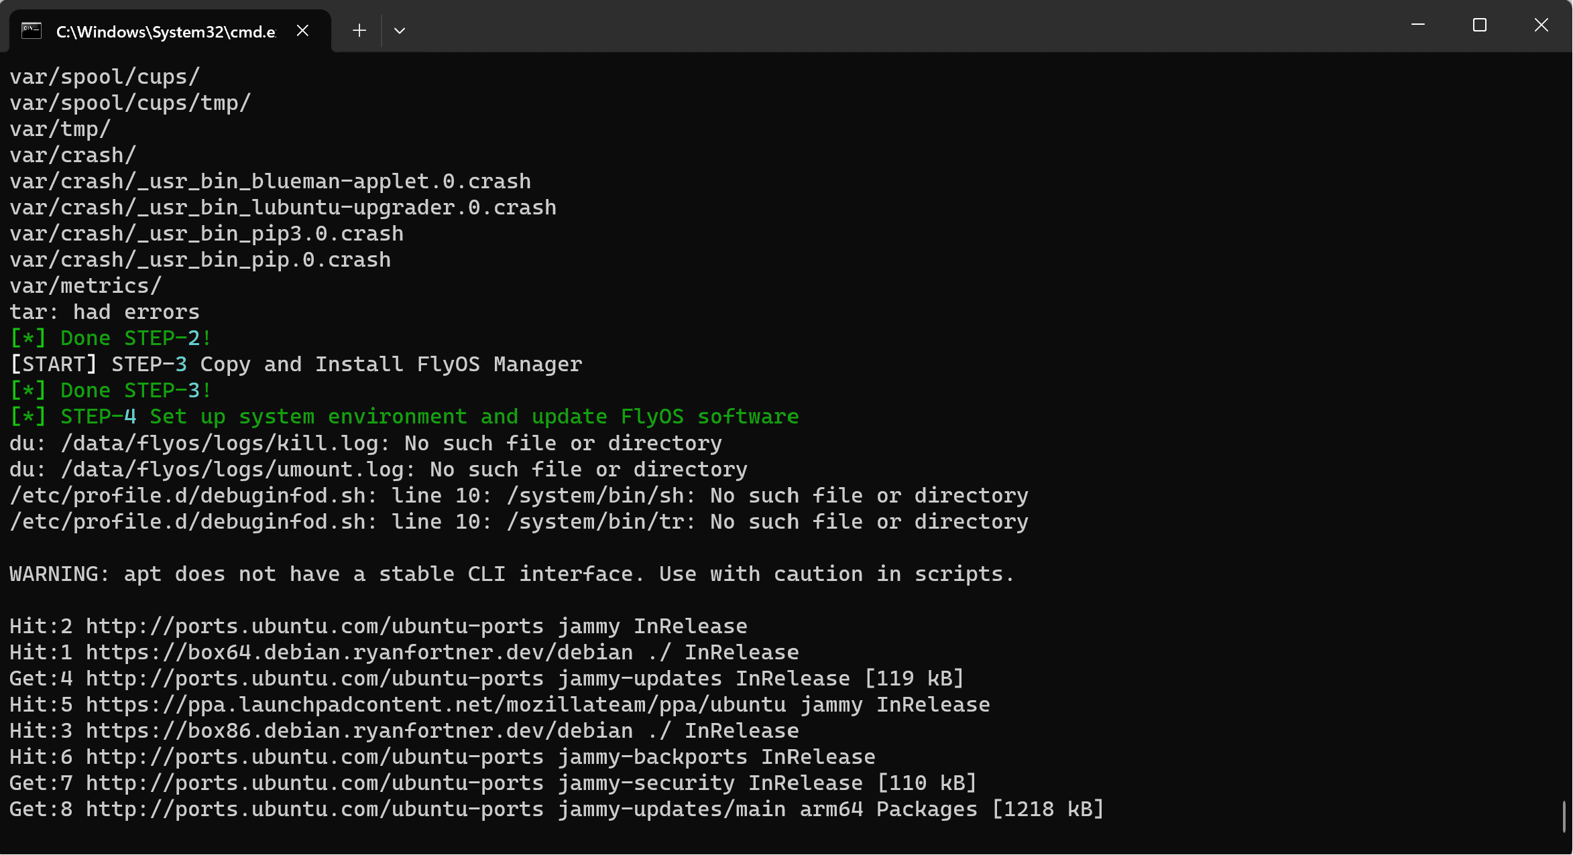Click the umount.log no such file line
The height and width of the screenshot is (855, 1573).
pyautogui.click(x=379, y=470)
